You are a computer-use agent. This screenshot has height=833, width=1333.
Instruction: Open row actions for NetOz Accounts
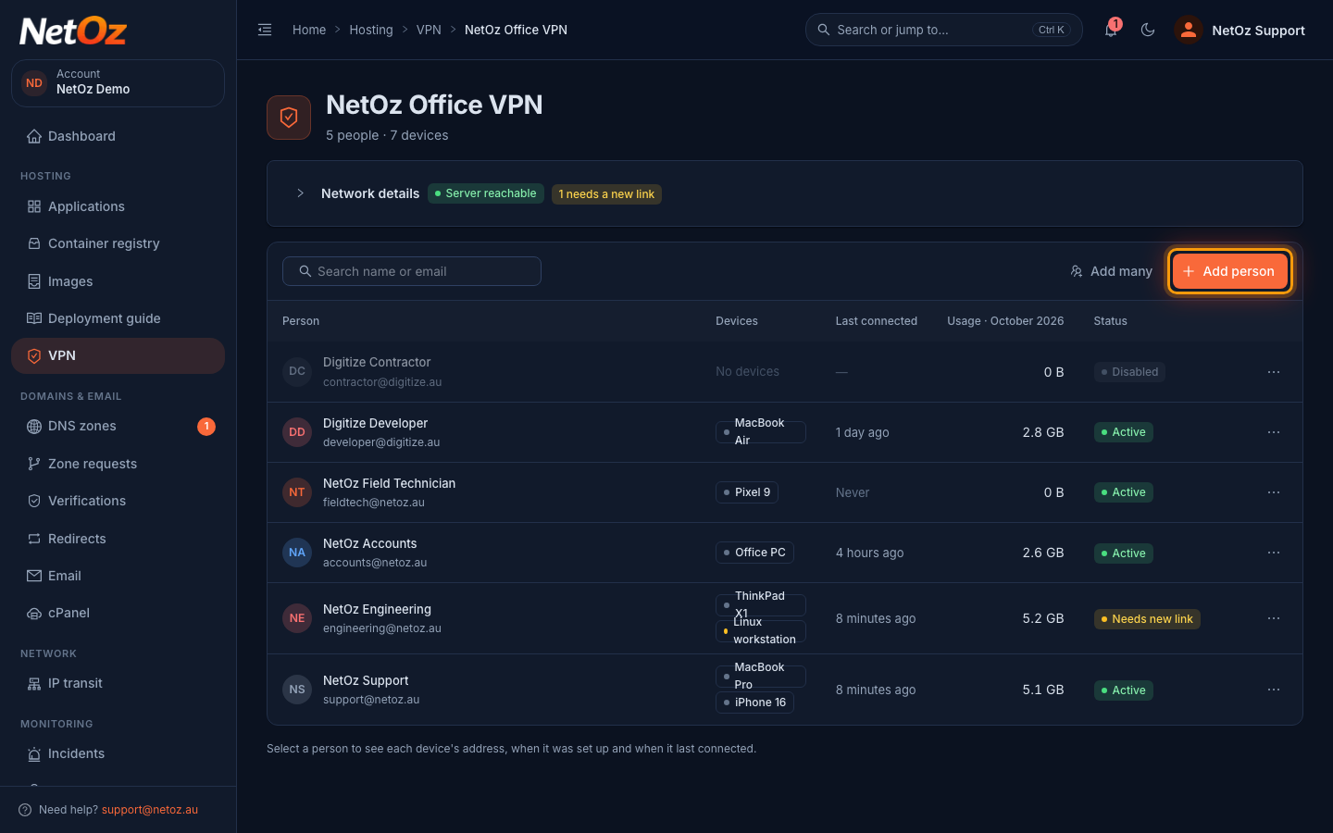(x=1274, y=553)
